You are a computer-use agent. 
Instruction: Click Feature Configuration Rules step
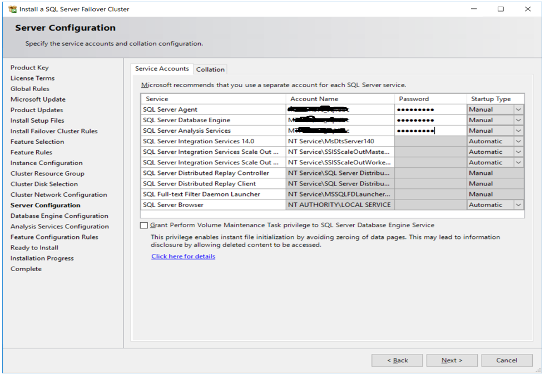pyautogui.click(x=54, y=237)
